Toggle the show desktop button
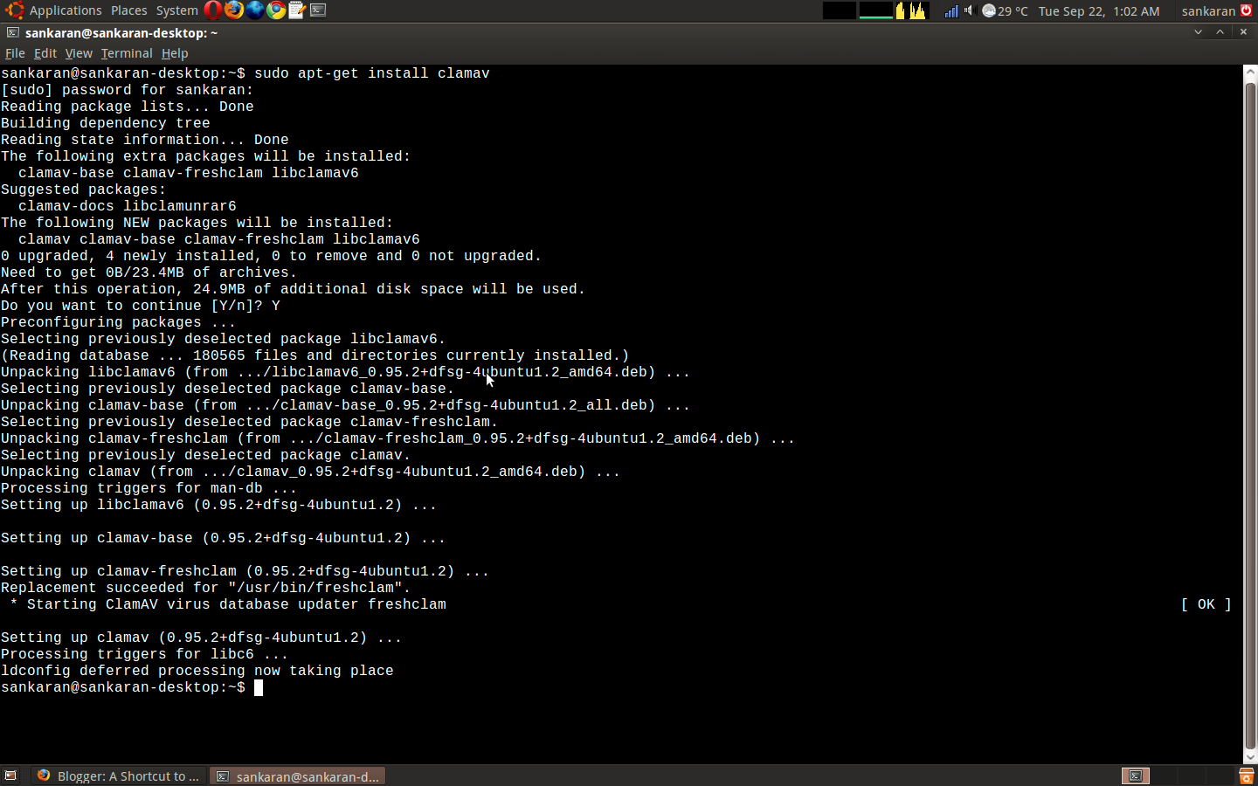 pos(10,776)
